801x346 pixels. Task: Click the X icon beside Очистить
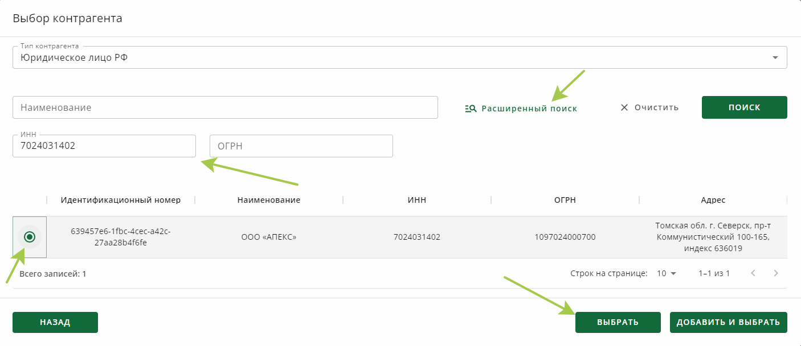pos(624,107)
